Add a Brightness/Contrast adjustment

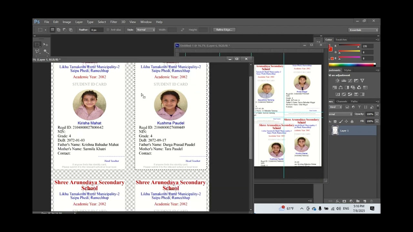[337, 81]
